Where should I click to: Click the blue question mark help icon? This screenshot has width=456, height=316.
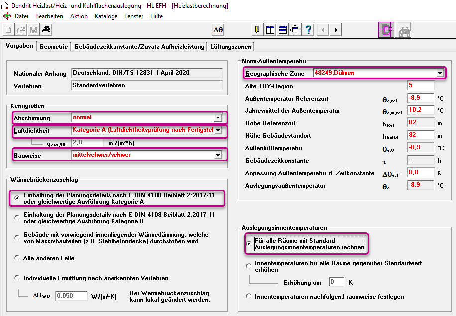(x=308, y=30)
